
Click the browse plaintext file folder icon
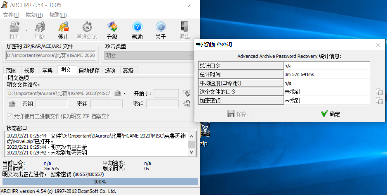pos(118,94)
